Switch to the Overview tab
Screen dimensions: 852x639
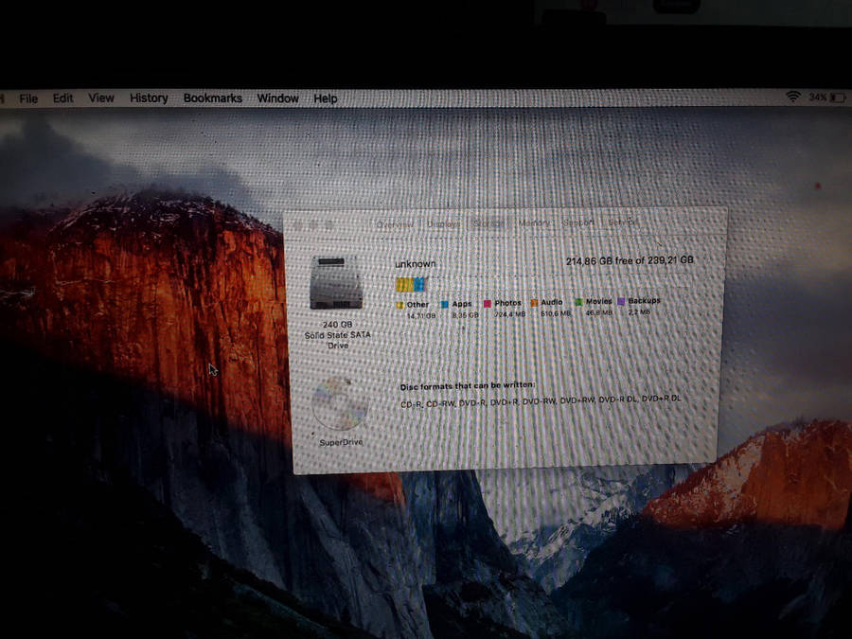point(395,224)
